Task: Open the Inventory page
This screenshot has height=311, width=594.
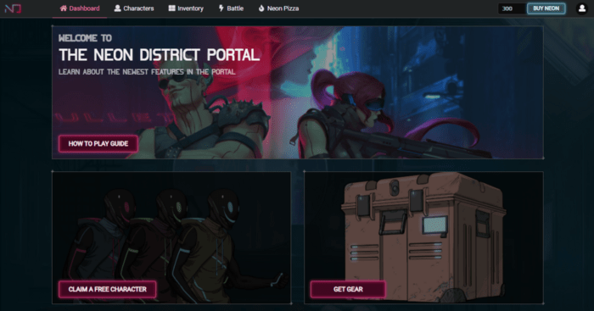Action: tap(186, 8)
